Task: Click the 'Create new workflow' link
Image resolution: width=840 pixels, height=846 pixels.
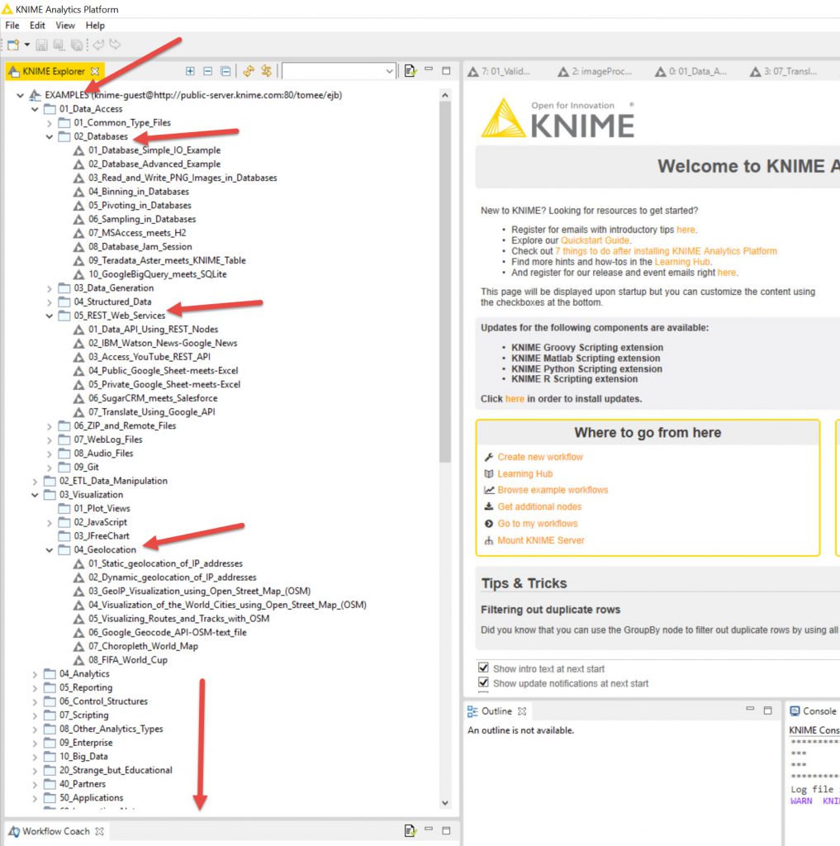Action: pos(539,457)
